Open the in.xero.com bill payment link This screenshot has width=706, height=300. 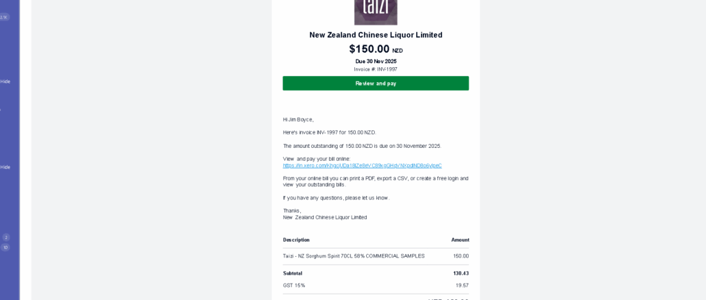point(362,166)
